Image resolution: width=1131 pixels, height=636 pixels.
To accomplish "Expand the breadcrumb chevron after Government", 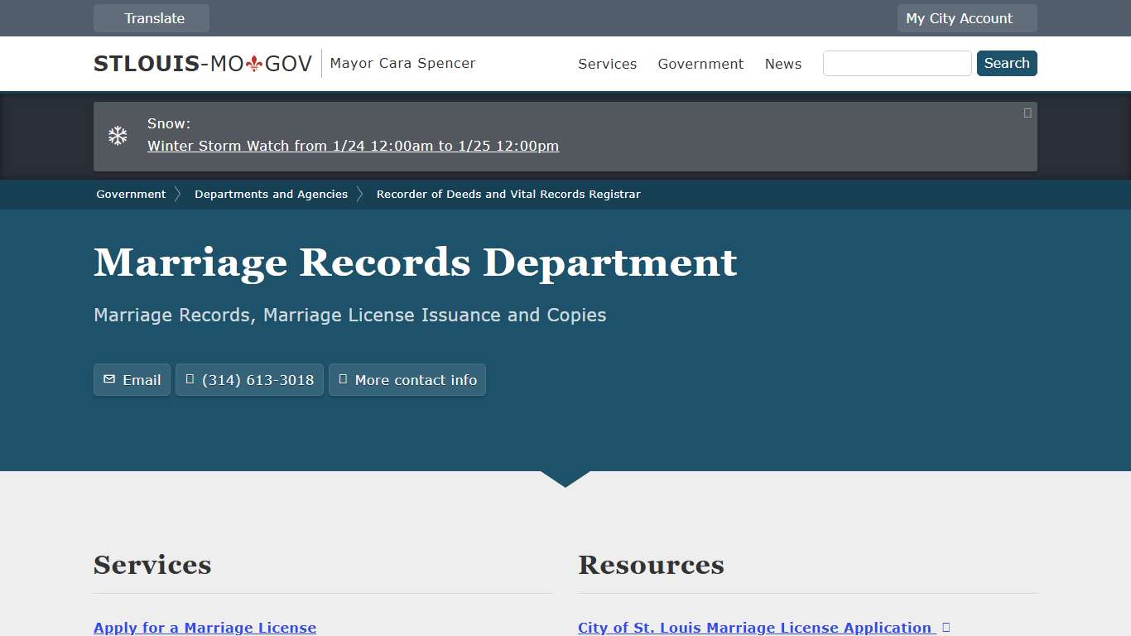I will [x=177, y=194].
